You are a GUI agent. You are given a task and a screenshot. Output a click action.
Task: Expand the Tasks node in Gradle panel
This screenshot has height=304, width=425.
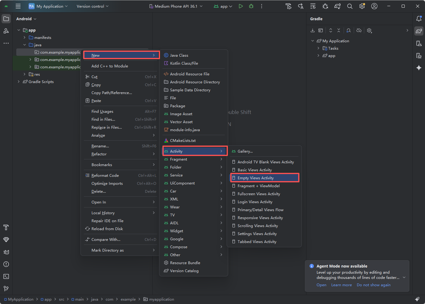(318, 48)
